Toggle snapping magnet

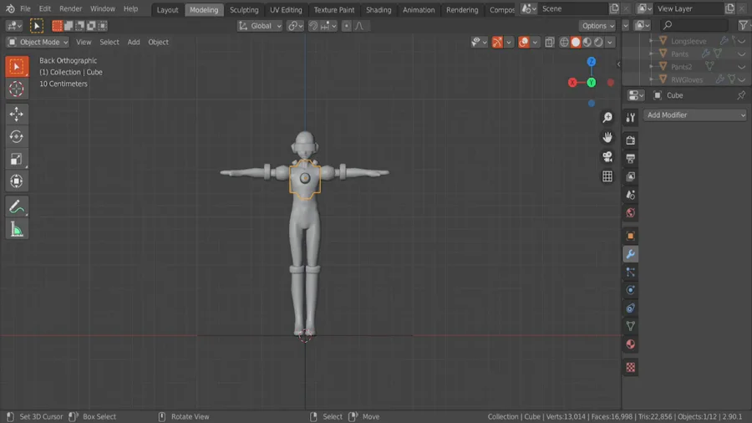click(313, 26)
